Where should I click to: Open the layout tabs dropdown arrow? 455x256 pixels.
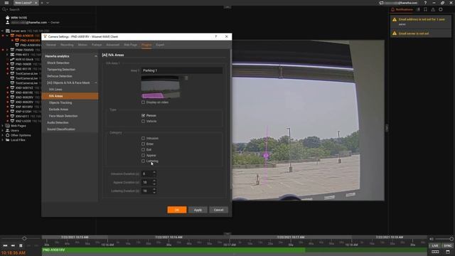pyautogui.click(x=48, y=3)
